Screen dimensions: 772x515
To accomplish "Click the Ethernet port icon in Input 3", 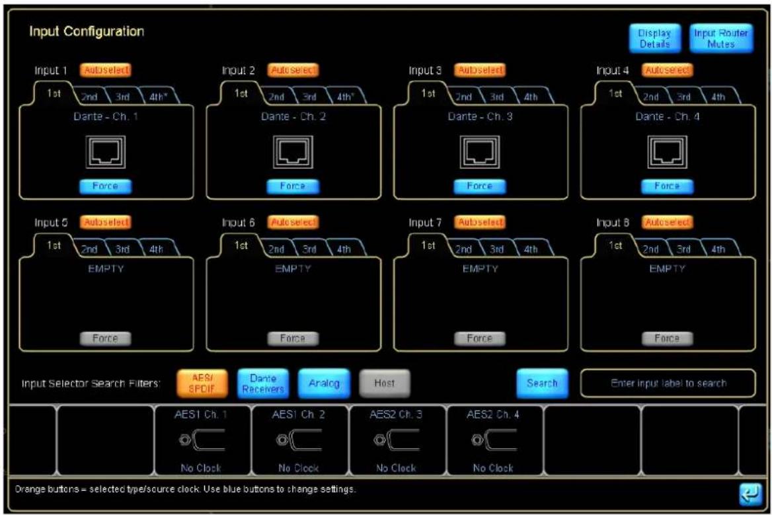I will (480, 152).
